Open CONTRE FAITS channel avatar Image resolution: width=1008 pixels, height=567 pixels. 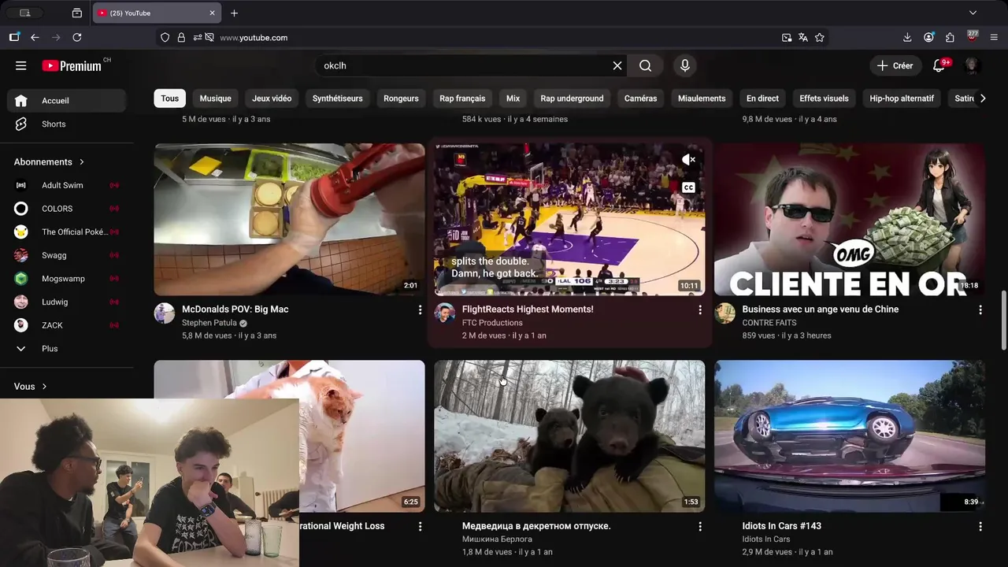(x=725, y=313)
